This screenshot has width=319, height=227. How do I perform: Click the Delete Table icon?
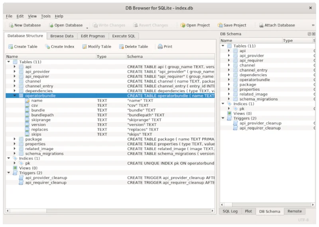[121, 47]
